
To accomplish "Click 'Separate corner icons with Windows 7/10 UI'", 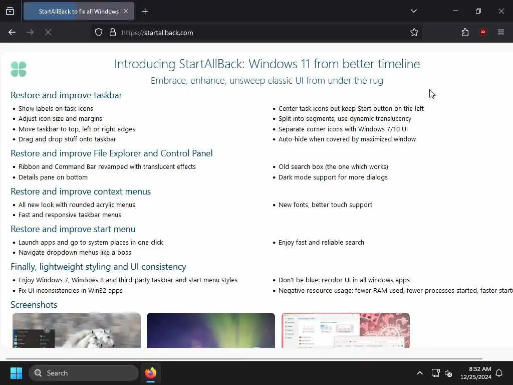I will (343, 129).
